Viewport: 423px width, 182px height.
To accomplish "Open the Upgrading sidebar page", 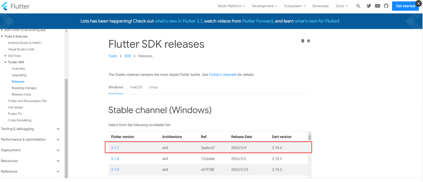I will (x=19, y=75).
